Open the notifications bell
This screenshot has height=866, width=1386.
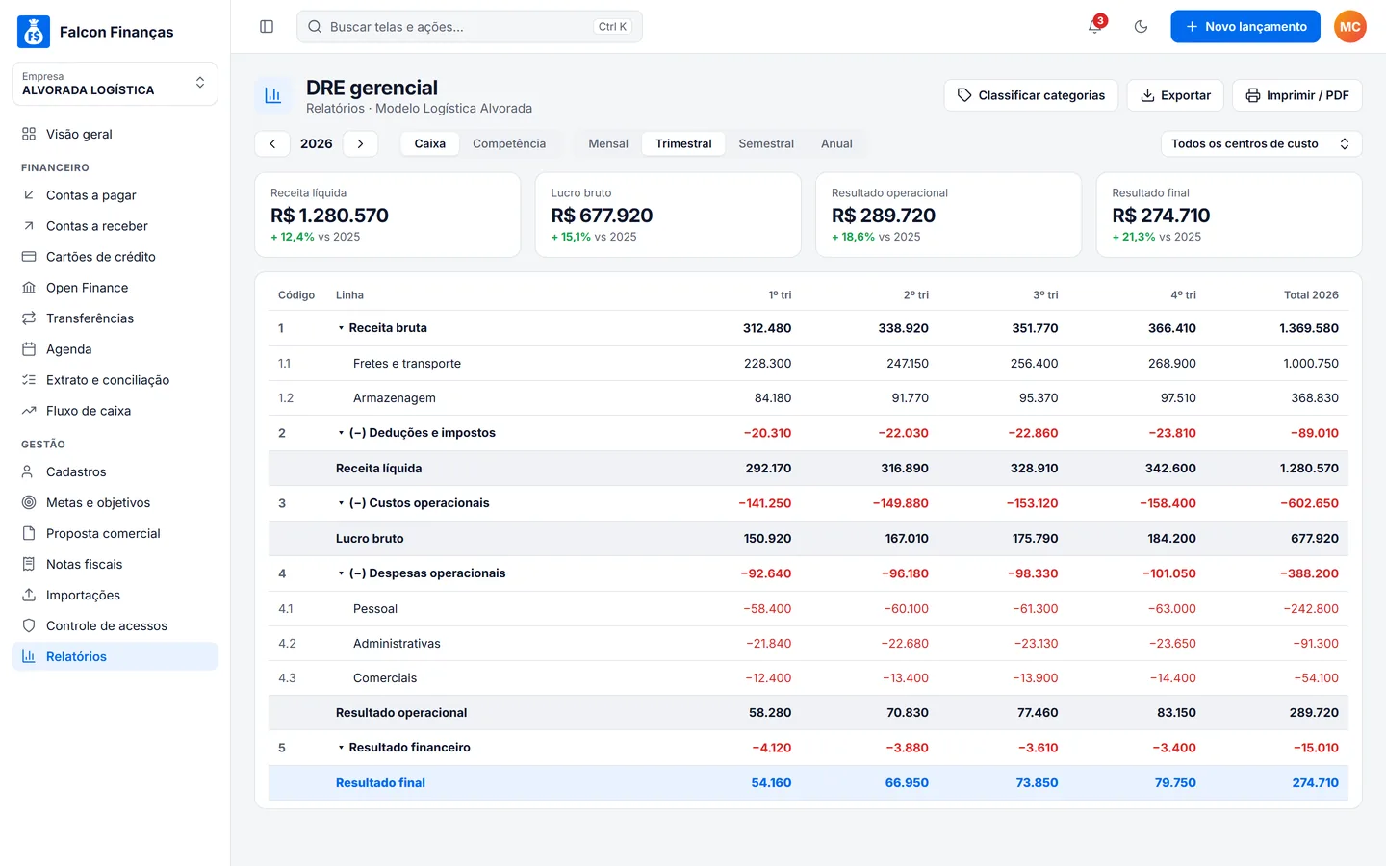pos(1094,27)
